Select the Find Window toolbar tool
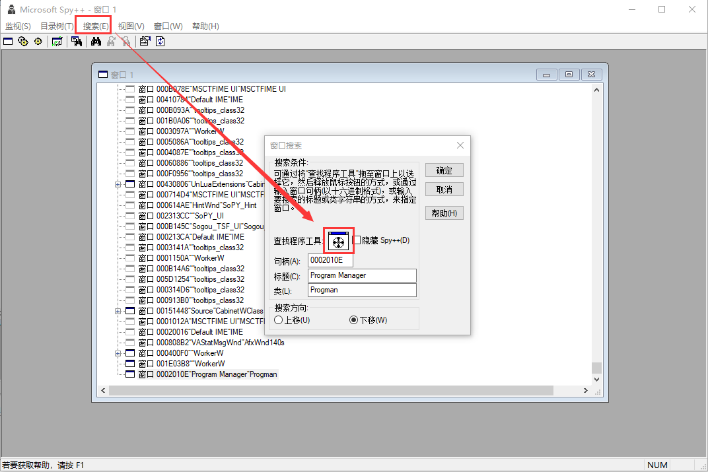The image size is (708, 472). 77,41
